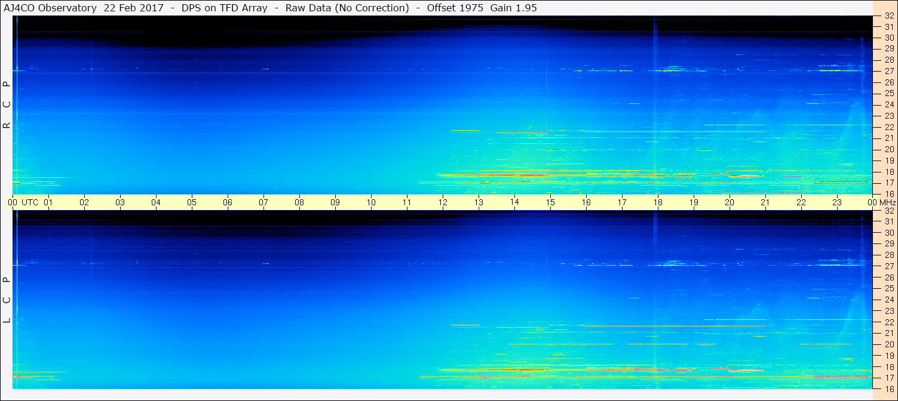
Task: Select the 01 hour marker
Action: 48,202
